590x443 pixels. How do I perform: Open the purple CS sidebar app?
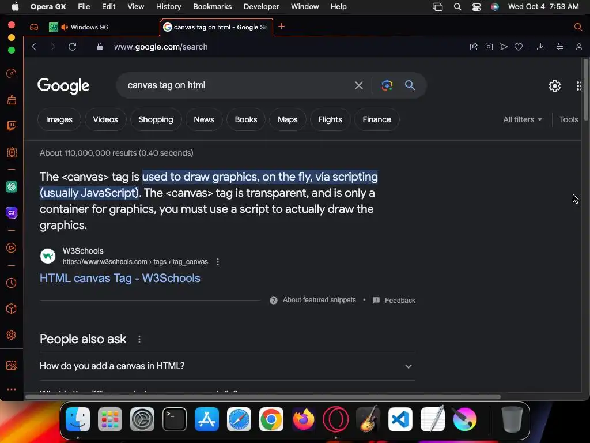click(12, 212)
